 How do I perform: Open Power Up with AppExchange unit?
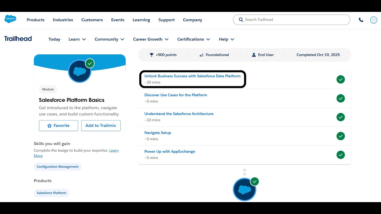pyautogui.click(x=170, y=152)
